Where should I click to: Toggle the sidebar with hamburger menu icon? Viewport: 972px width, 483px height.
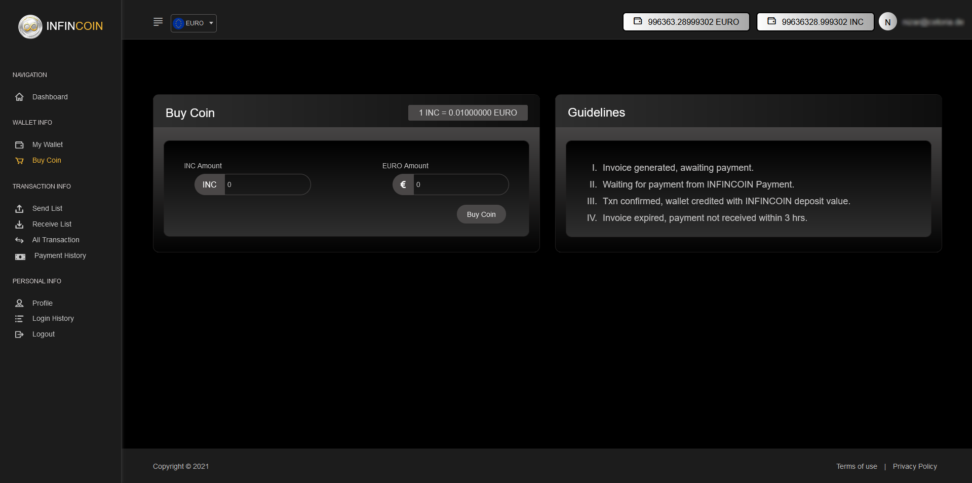pyautogui.click(x=158, y=22)
